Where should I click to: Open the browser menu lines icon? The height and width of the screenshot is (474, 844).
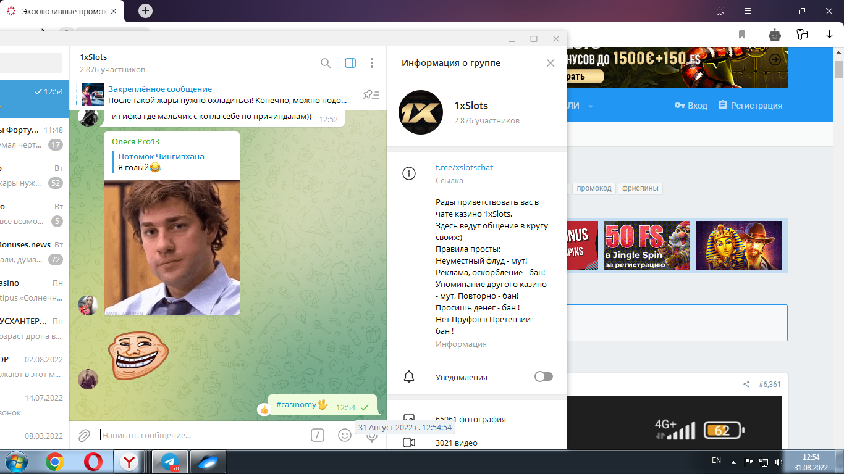click(x=748, y=11)
